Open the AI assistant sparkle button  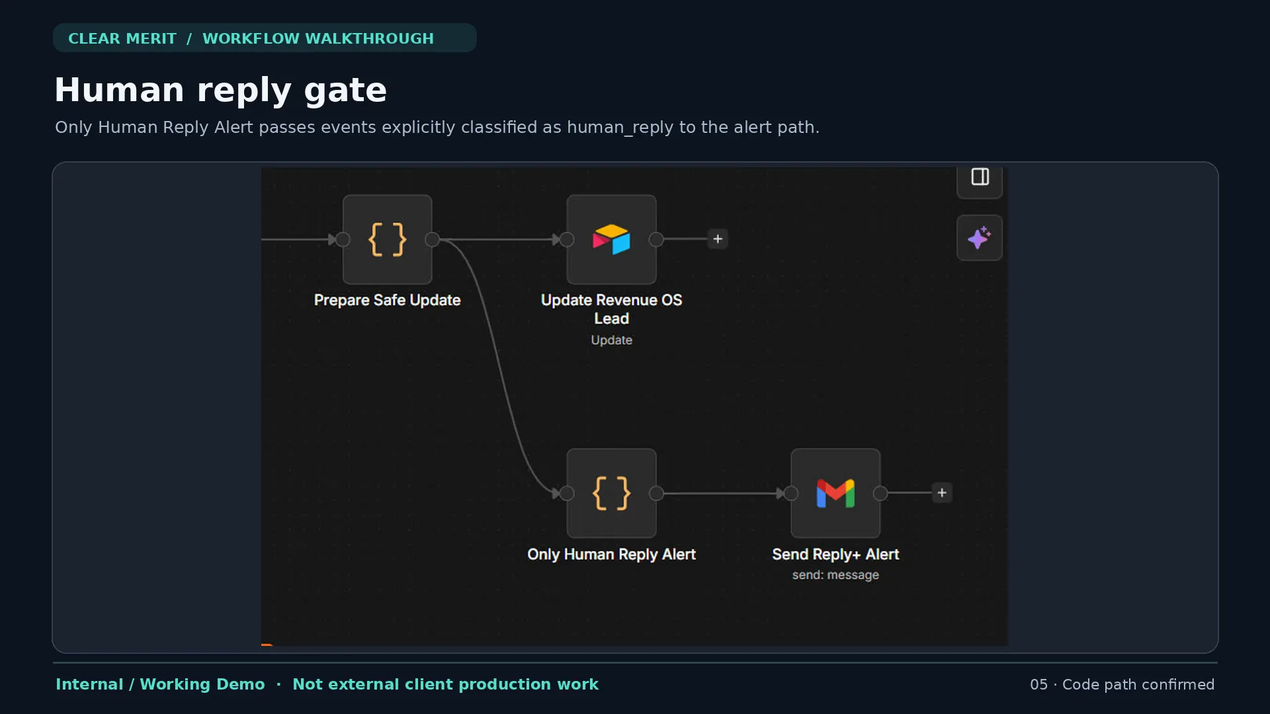[x=980, y=237]
